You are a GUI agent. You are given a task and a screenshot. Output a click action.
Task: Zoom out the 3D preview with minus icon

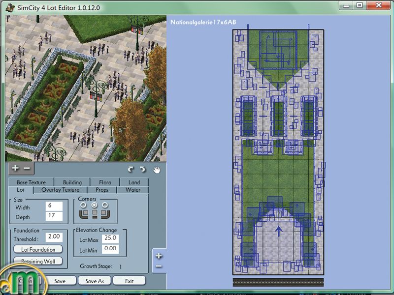tap(27, 168)
